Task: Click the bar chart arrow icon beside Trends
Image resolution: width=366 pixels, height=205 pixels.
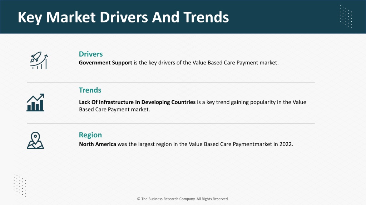Action: click(35, 102)
